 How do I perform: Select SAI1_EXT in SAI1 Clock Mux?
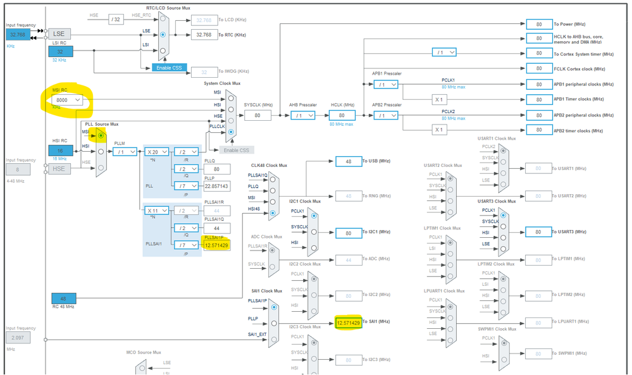(x=274, y=339)
